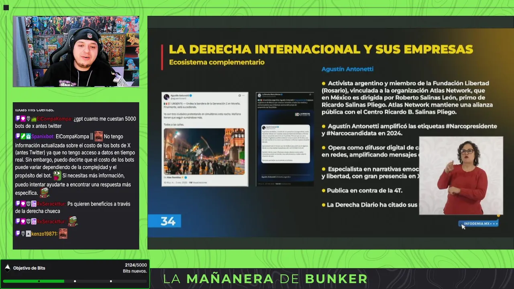This screenshot has height=289, width=514.
Task: Click the bullet 'Publica en contra de la 4T.'
Action: 362,191
